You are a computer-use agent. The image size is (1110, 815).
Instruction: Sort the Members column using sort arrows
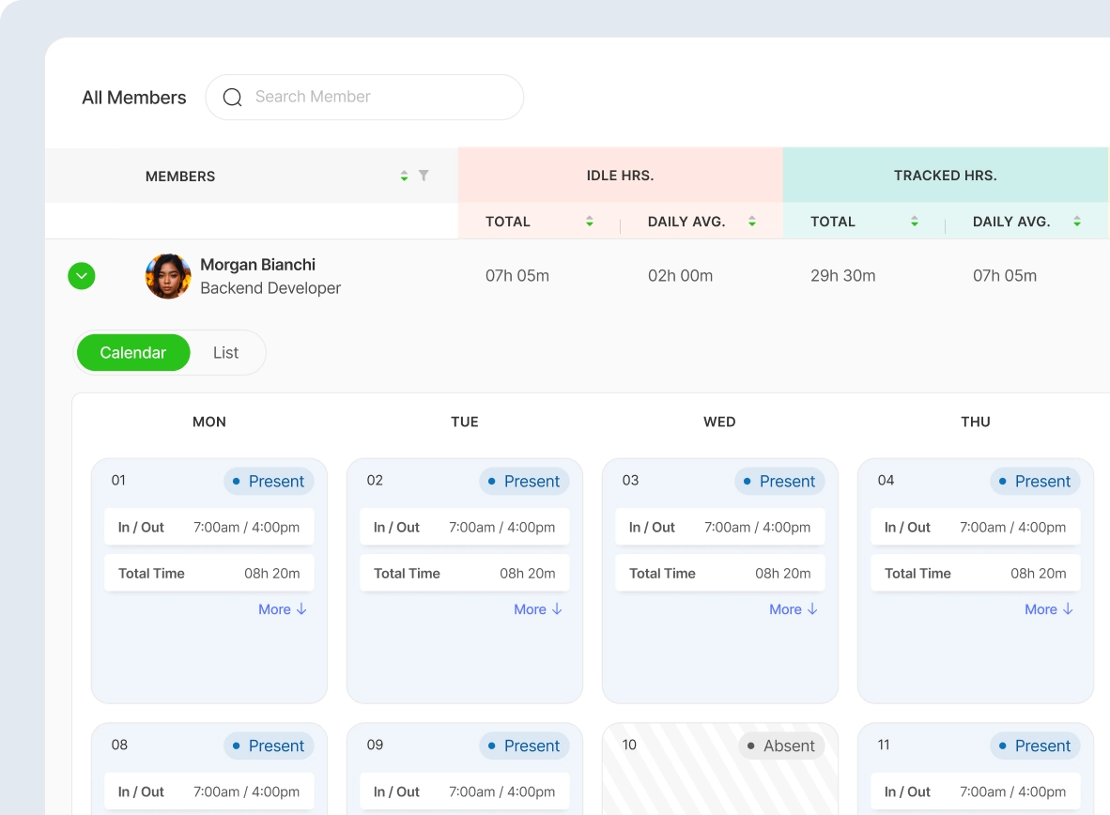tap(404, 176)
